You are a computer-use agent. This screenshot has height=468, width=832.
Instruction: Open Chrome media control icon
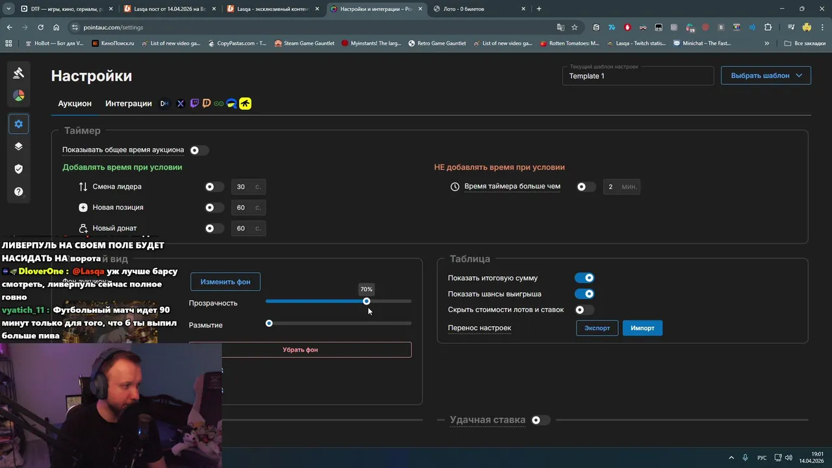click(x=791, y=27)
